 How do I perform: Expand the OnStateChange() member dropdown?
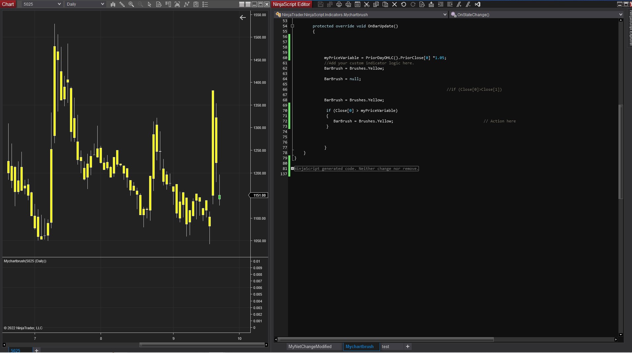pos(620,15)
